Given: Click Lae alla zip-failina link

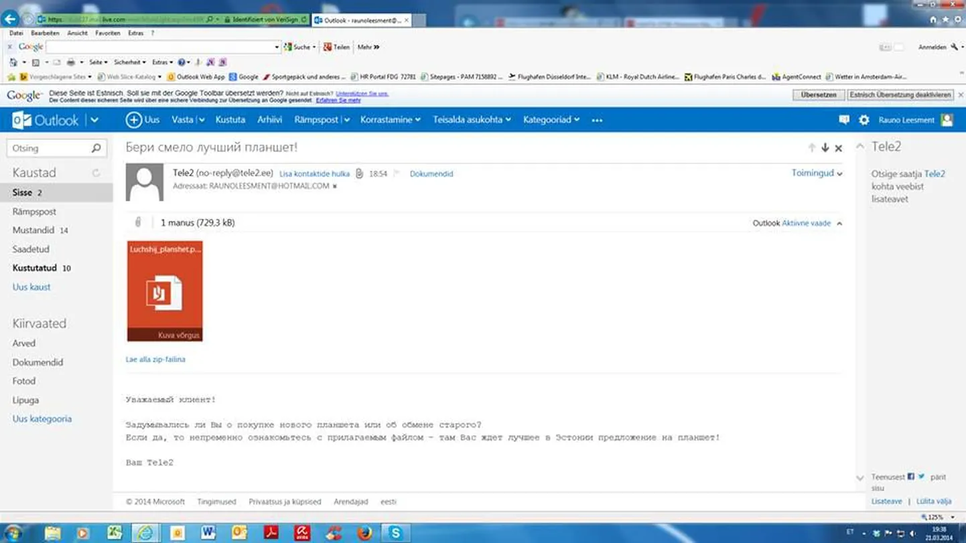Looking at the screenshot, I should (155, 360).
